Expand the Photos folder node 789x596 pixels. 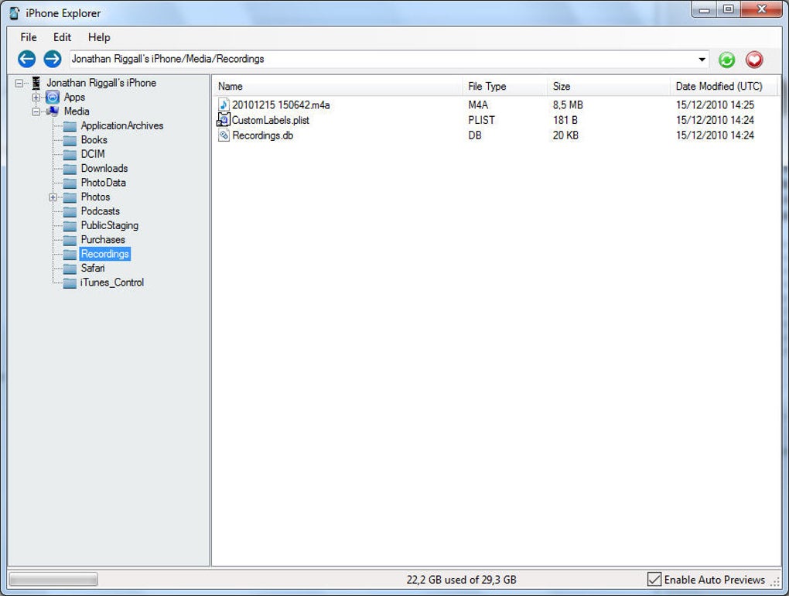(x=53, y=197)
